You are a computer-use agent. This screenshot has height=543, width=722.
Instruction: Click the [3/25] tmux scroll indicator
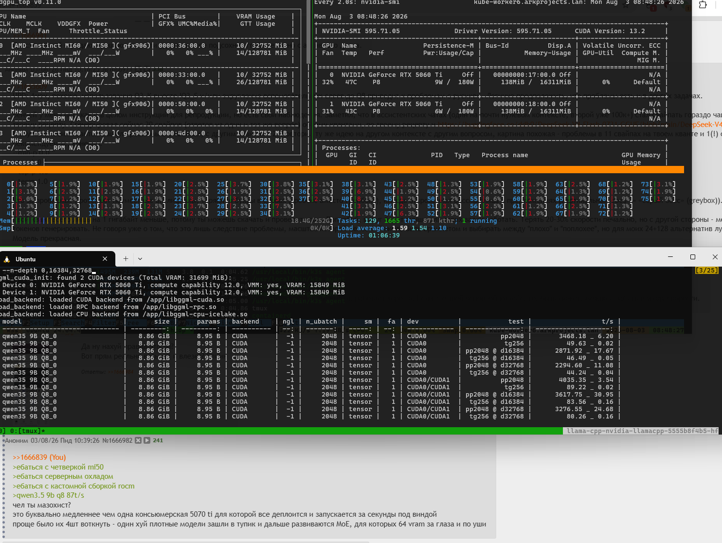click(x=706, y=271)
